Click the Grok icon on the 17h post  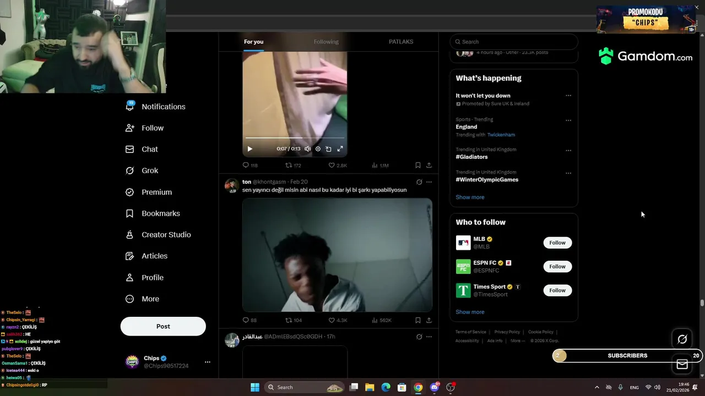419,337
